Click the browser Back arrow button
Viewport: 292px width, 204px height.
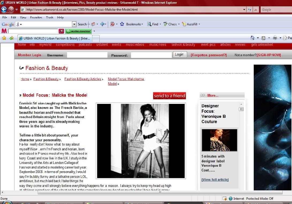(x=4, y=10)
